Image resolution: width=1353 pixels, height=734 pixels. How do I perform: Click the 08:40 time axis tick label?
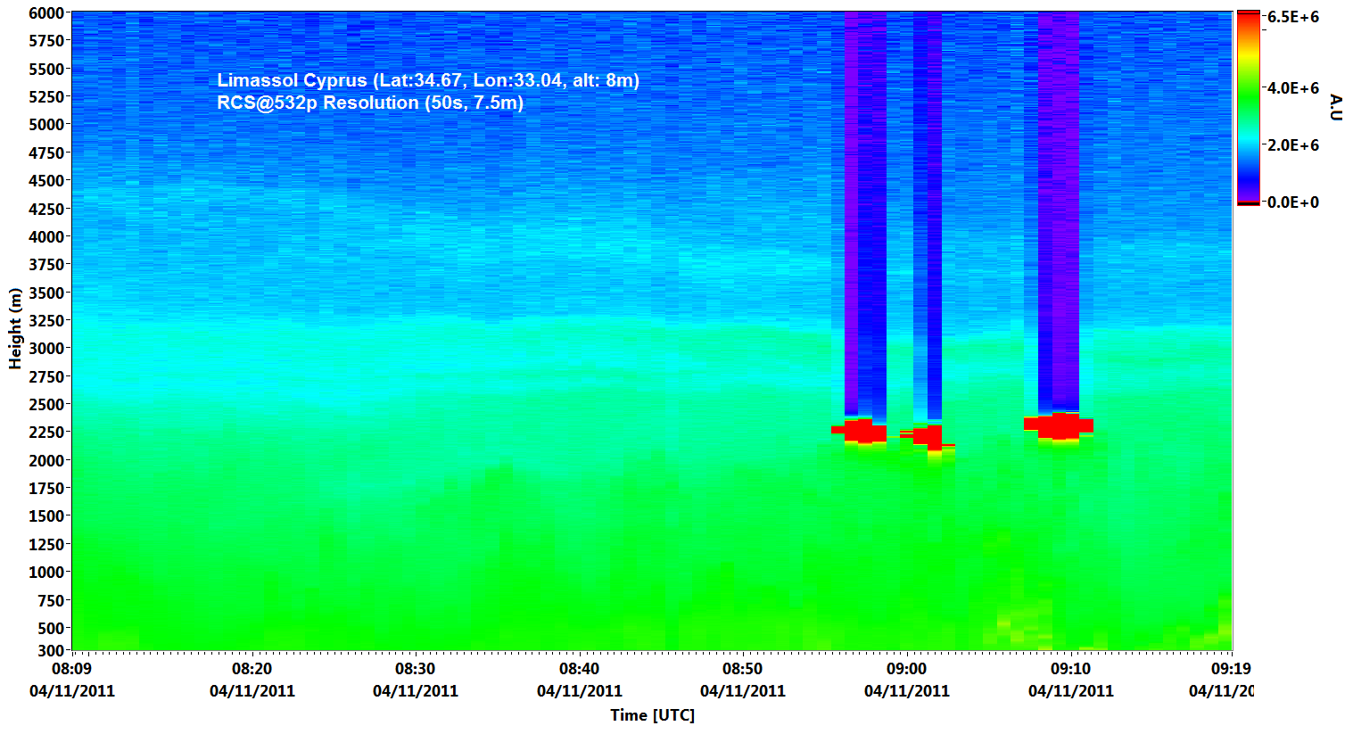(580, 669)
